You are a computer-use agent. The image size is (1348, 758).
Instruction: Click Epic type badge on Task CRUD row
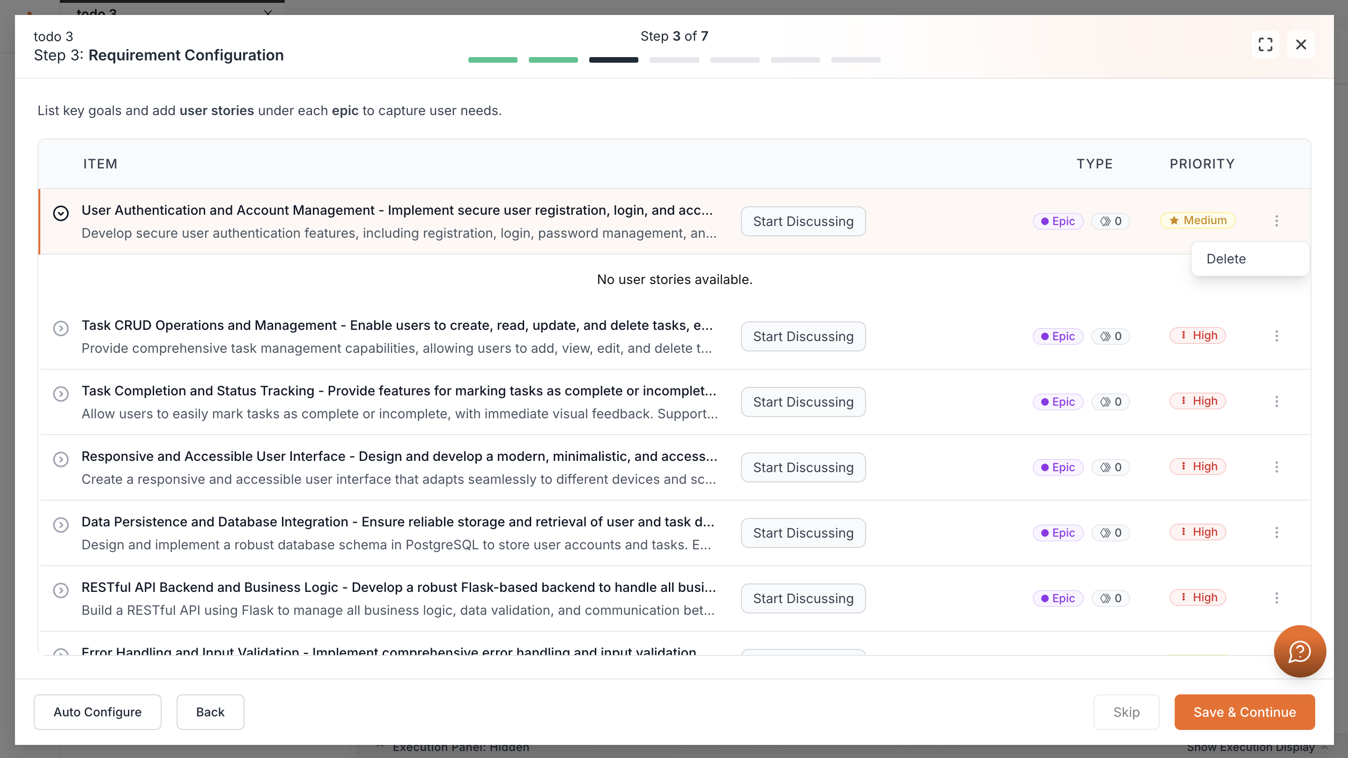click(x=1058, y=336)
